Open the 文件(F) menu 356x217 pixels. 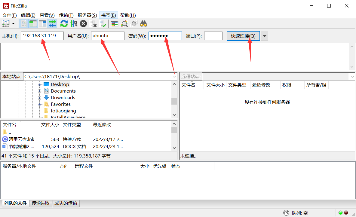(x=10, y=15)
